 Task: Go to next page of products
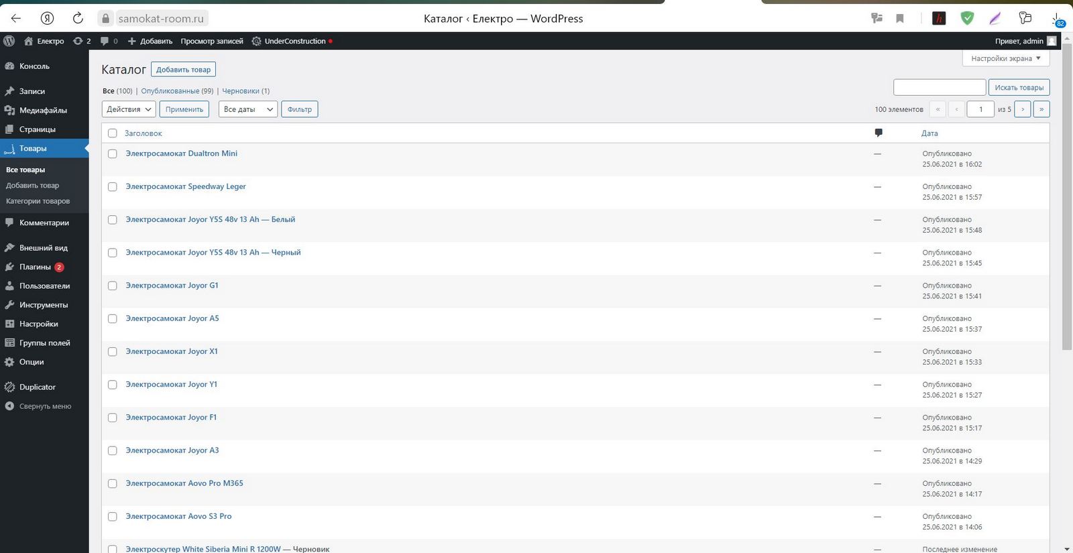coord(1023,109)
